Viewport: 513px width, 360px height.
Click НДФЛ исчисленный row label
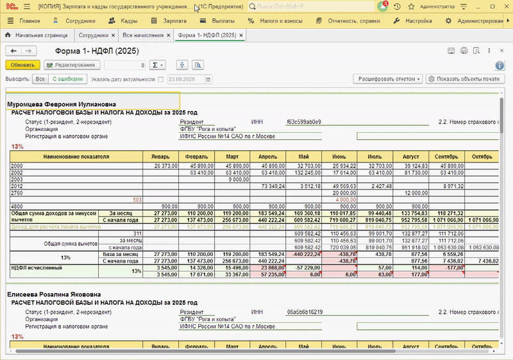point(37,268)
